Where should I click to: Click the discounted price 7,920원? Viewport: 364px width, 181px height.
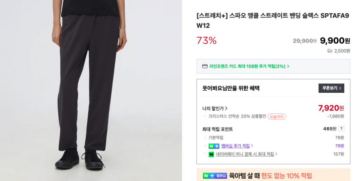point(331,108)
